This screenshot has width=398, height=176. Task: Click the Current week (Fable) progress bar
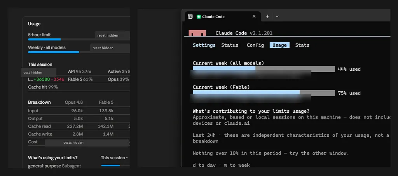(264, 92)
